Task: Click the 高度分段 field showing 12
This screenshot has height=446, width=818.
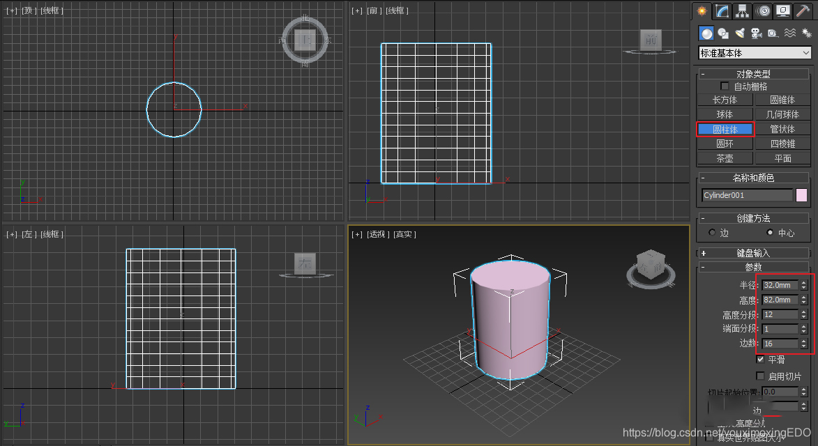Action: [x=780, y=314]
